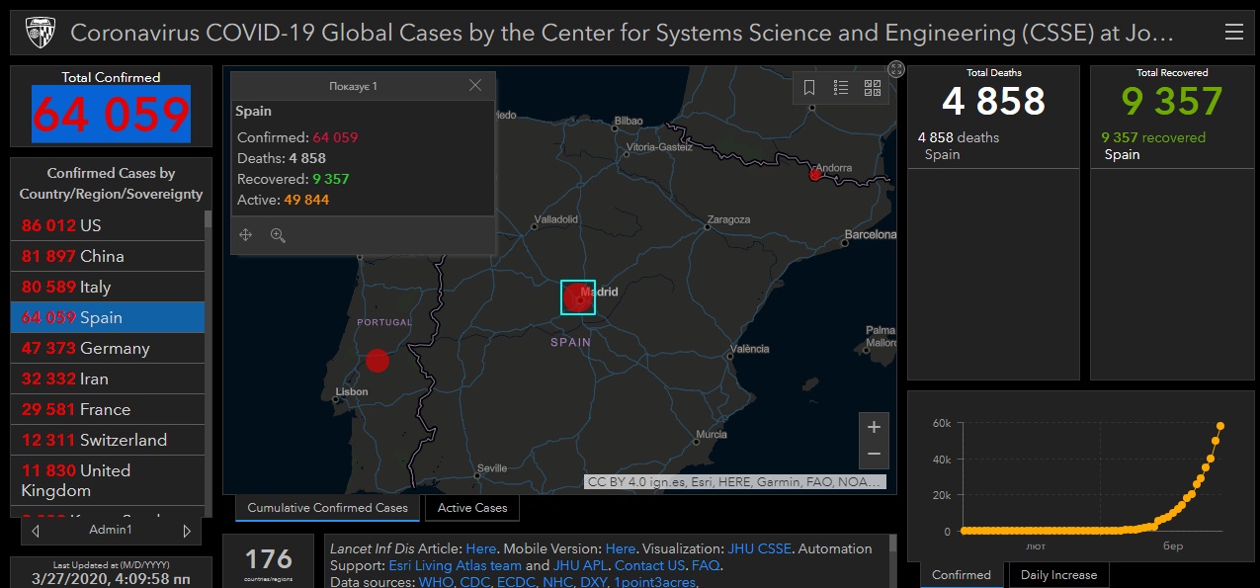Open the JHU CSSE link

[759, 548]
